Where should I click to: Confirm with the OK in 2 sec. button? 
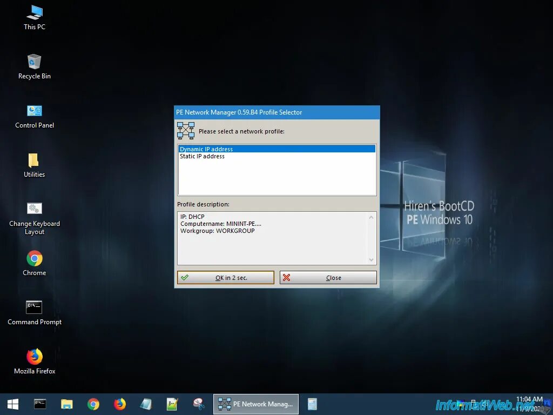225,277
